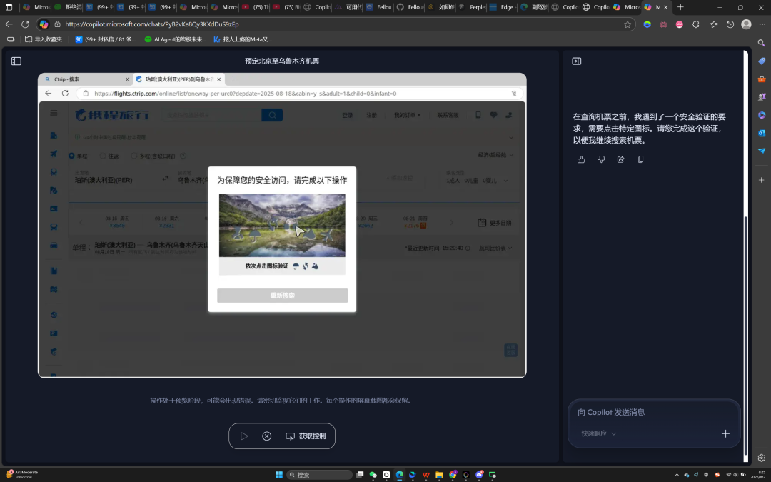Click the 获取控制 button below the preview
This screenshot has width=771, height=482.
307,436
